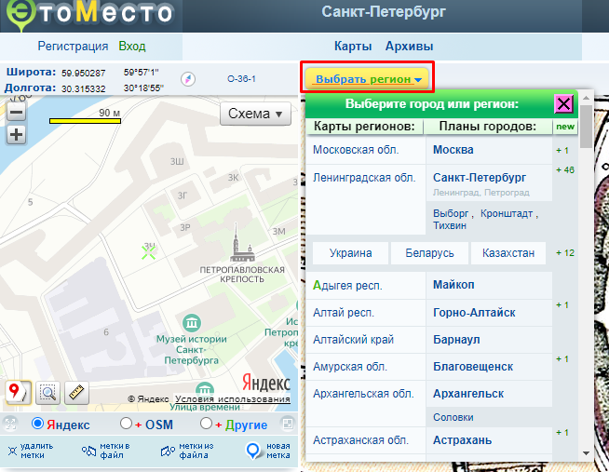Click the Планы городов column header
The width and height of the screenshot is (609, 472).
coord(487,127)
